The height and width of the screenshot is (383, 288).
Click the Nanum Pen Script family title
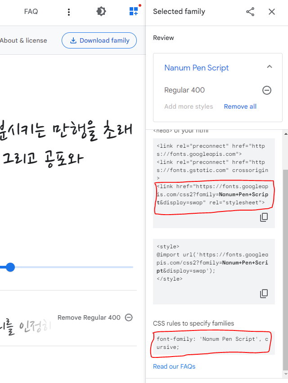[196, 68]
